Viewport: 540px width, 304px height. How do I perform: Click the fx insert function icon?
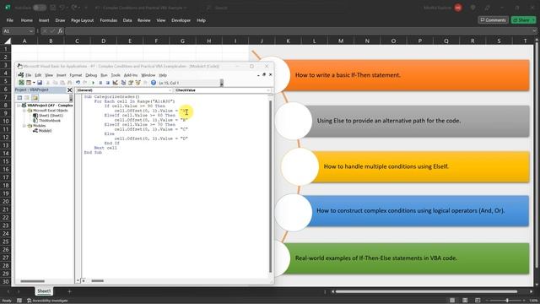pyautogui.click(x=60, y=31)
